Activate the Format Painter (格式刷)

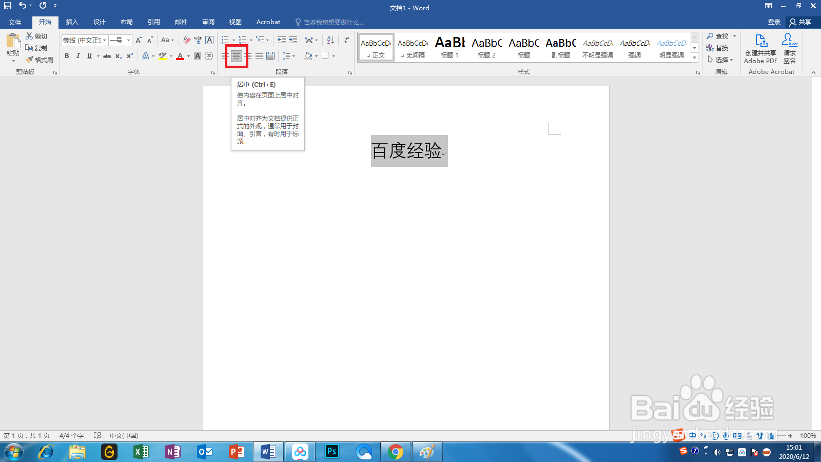40,60
